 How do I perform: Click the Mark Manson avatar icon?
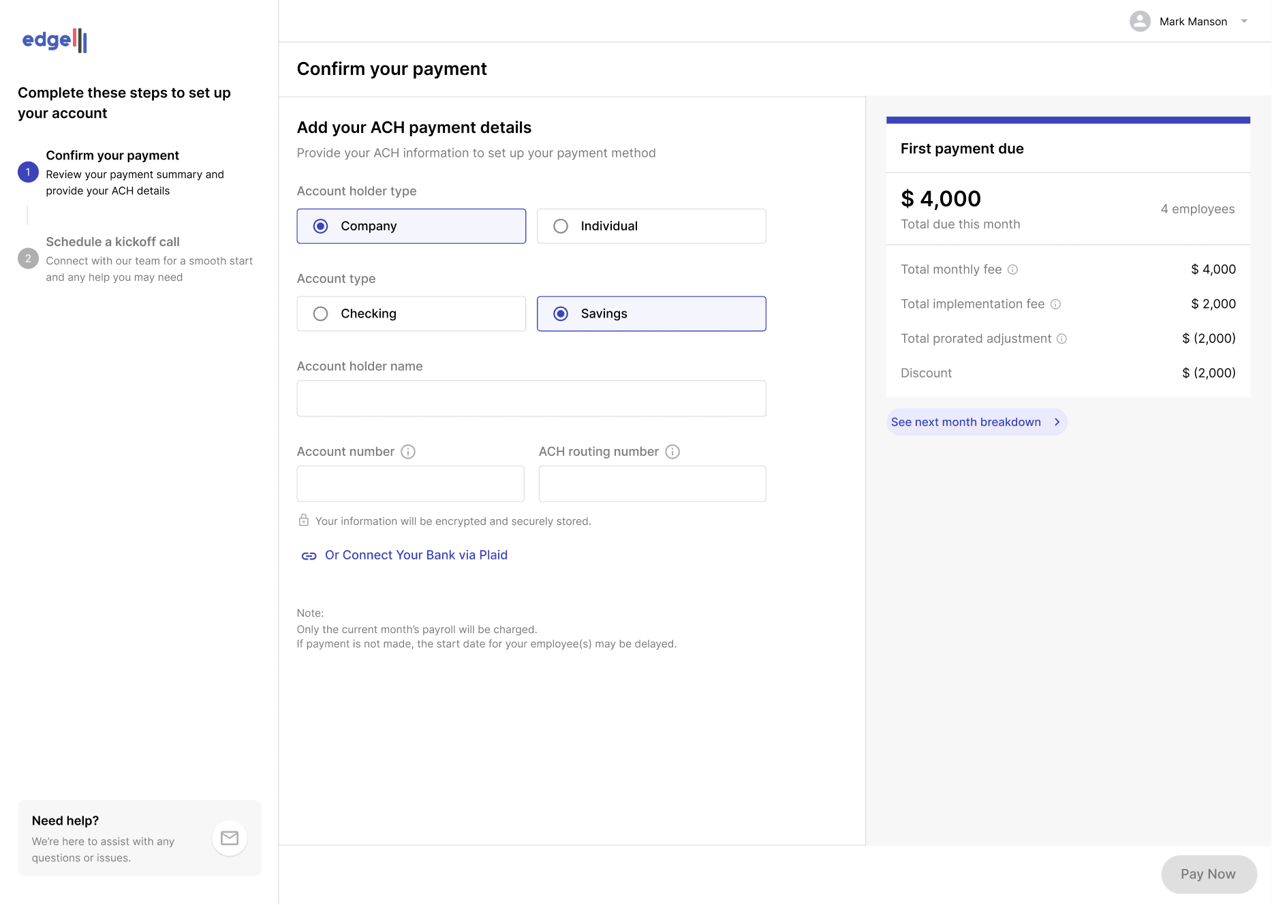click(1140, 22)
